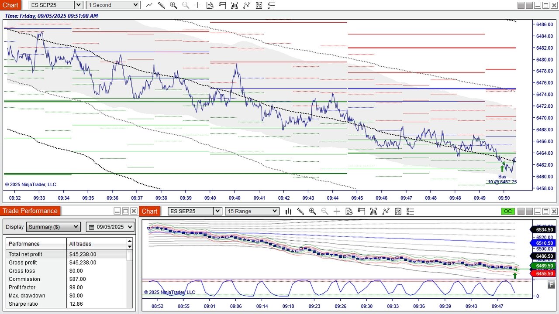Open Chart Trader icon in top chart
The height and width of the screenshot is (314, 559).
tap(222, 5)
